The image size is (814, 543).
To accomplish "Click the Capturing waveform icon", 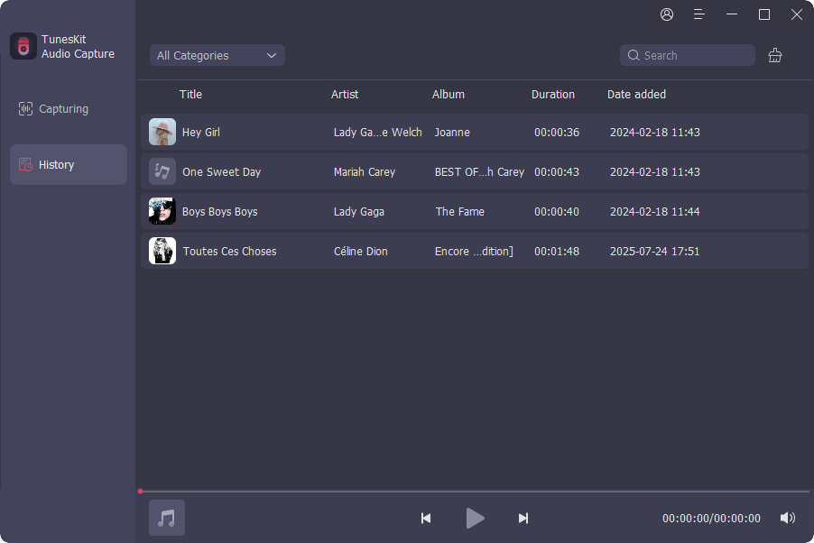I will coord(25,108).
